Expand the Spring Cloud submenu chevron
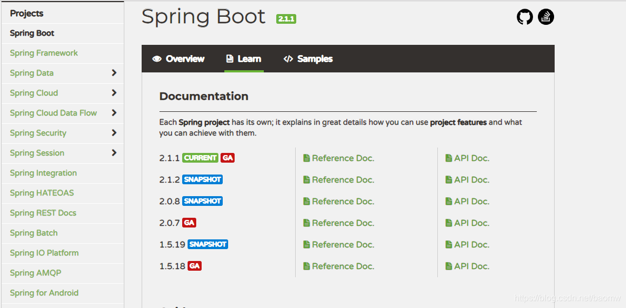Image resolution: width=626 pixels, height=308 pixels. [114, 92]
